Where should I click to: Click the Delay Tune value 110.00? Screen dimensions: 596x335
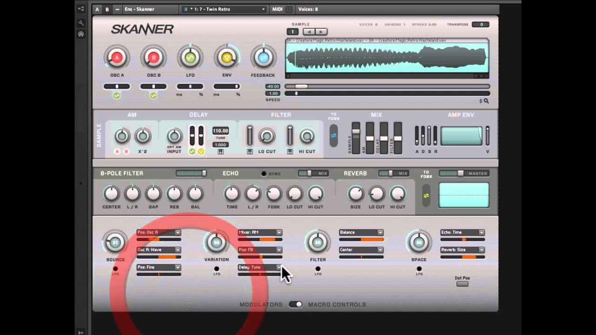[x=220, y=131]
